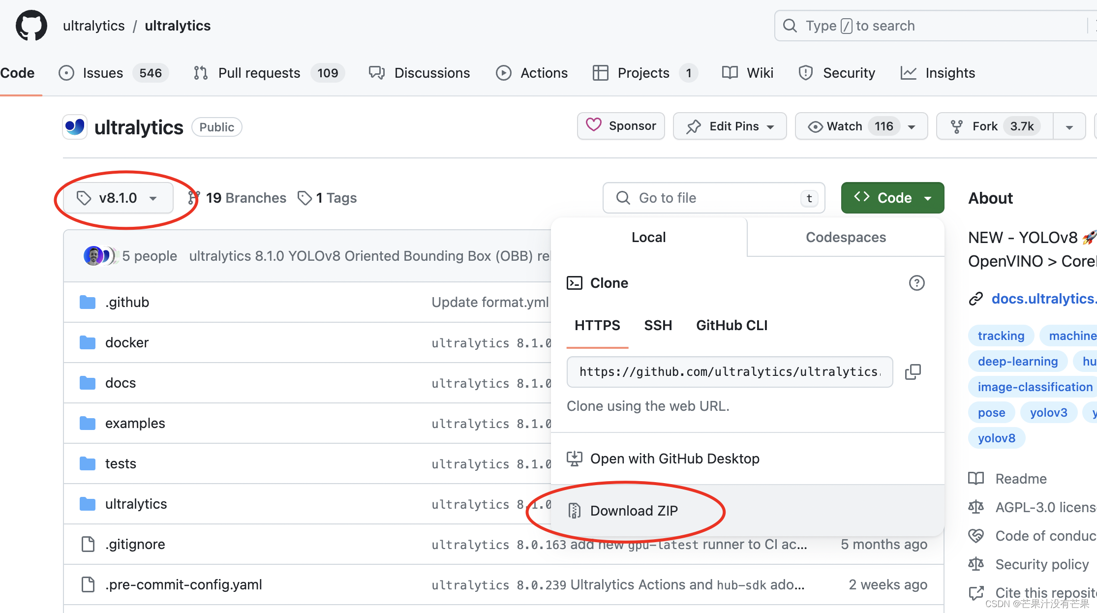Open the Security tab

pyautogui.click(x=837, y=73)
